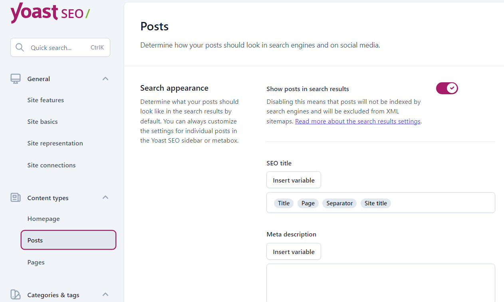Collapse the General section
This screenshot has height=302, width=504.
tap(105, 79)
